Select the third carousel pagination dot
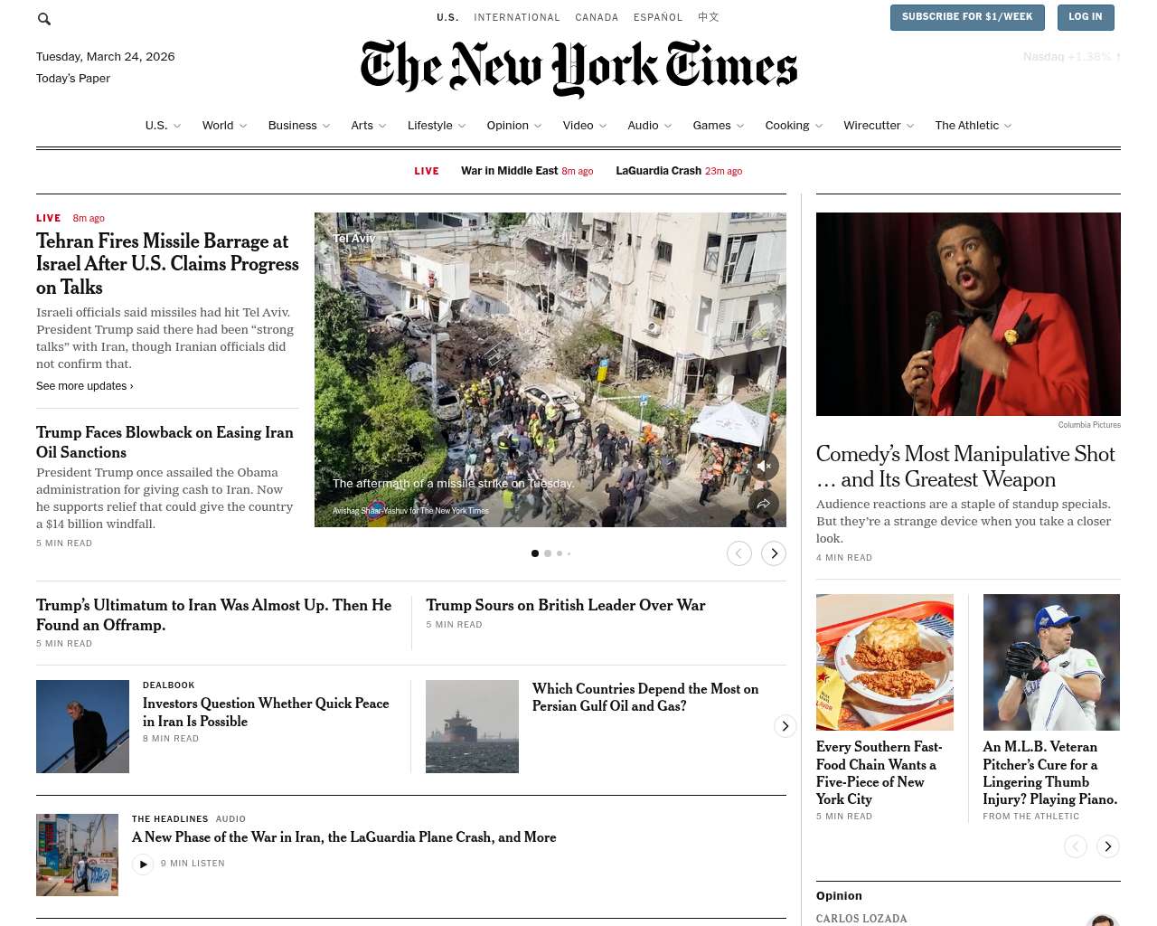1157x926 pixels. click(560, 553)
